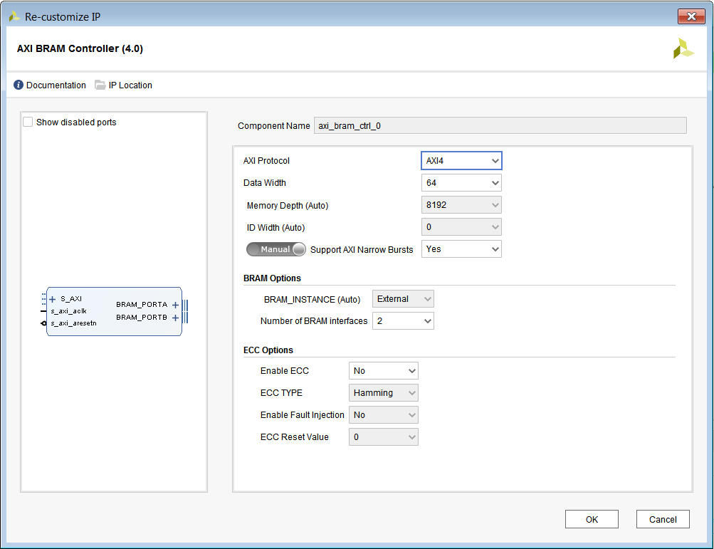Open the Enable ECC dropdown
Image resolution: width=714 pixels, height=549 pixels.
click(383, 371)
